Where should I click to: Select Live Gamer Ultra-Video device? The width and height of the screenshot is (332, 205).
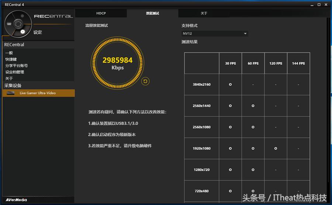coord(38,93)
